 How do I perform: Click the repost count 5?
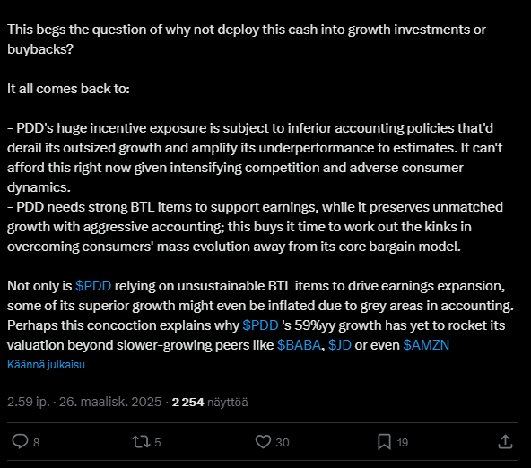click(158, 443)
